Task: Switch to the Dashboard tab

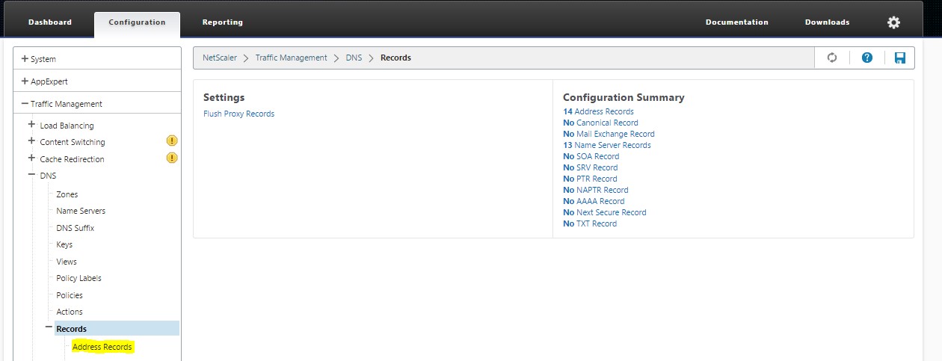Action: pyautogui.click(x=50, y=22)
